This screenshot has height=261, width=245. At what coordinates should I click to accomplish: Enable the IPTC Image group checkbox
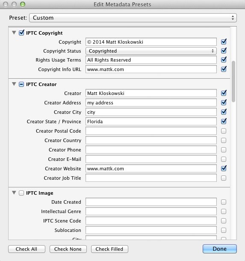(21, 193)
